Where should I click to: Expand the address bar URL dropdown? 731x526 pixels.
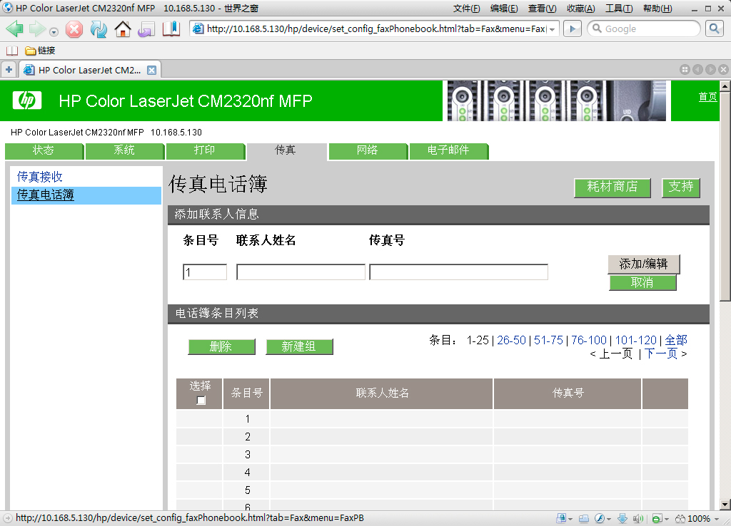point(552,29)
